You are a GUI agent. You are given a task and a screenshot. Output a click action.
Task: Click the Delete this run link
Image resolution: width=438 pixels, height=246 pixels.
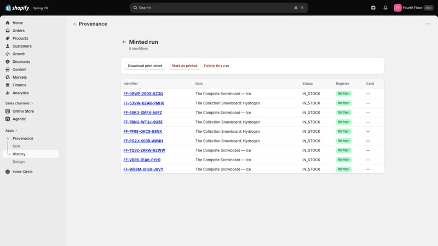click(x=216, y=66)
